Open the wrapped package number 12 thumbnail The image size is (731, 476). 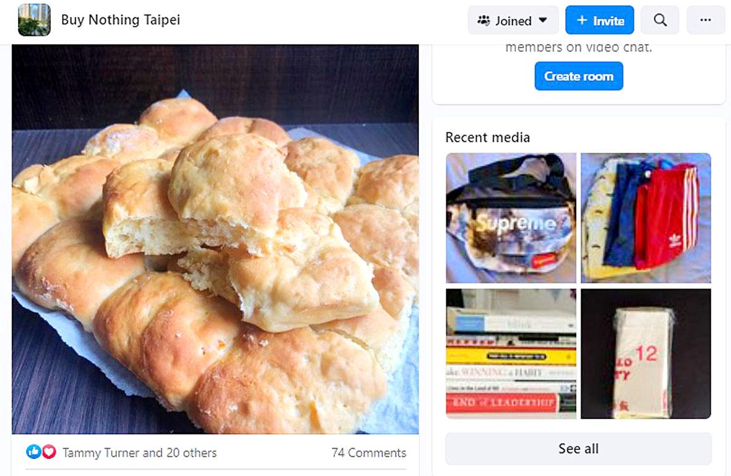pyautogui.click(x=646, y=353)
